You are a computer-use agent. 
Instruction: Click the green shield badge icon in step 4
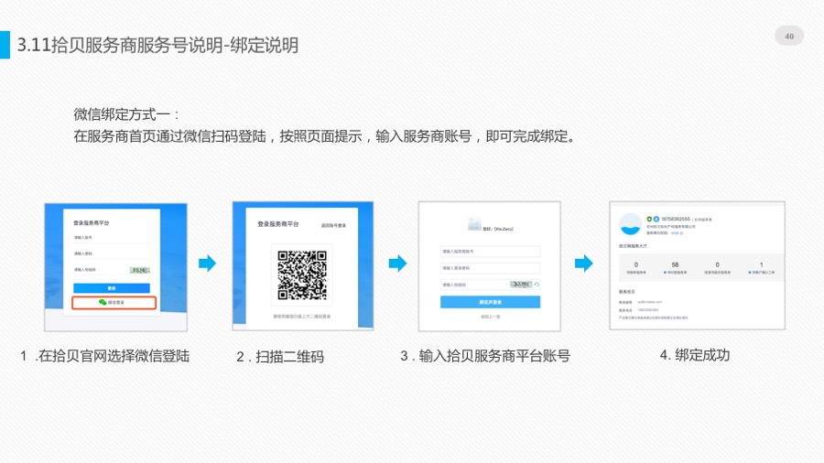(x=649, y=219)
